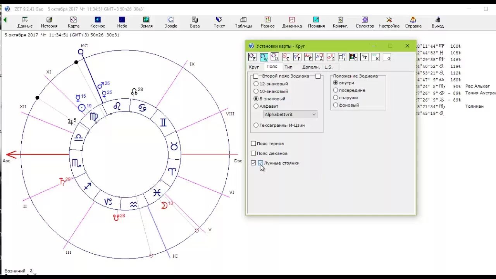
Task: Click the Saturn symbol in the chart
Action: tap(62, 181)
